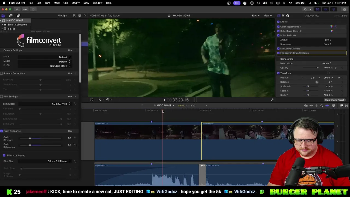Expand the Smart Collections folder
Image resolution: width=350 pixels, height=197 pixels.
[2, 25]
